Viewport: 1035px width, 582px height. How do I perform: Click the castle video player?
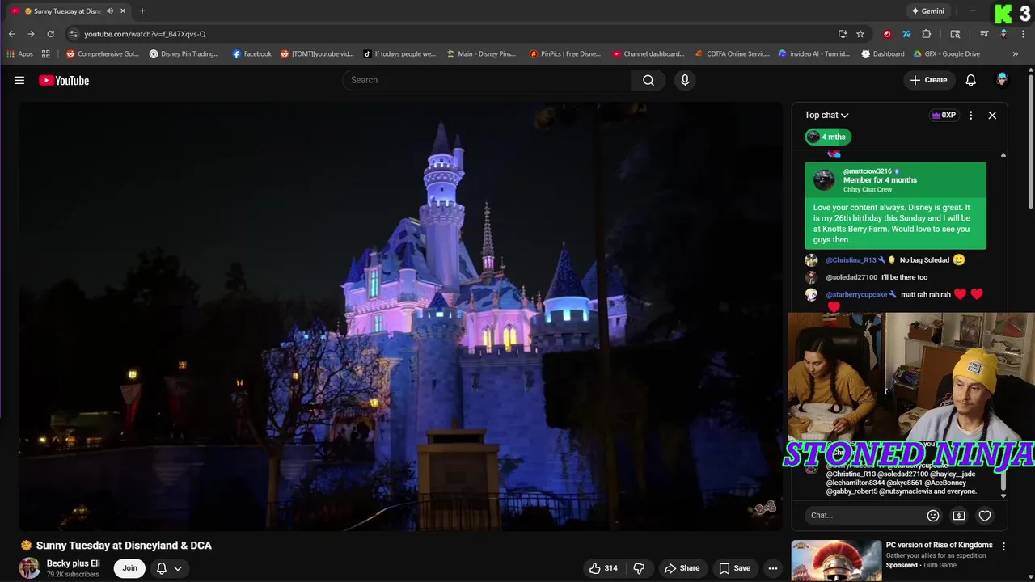pyautogui.click(x=401, y=317)
